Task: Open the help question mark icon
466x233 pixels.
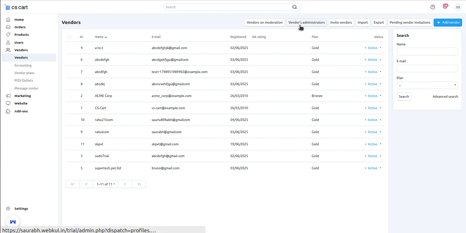Action: point(432,7)
